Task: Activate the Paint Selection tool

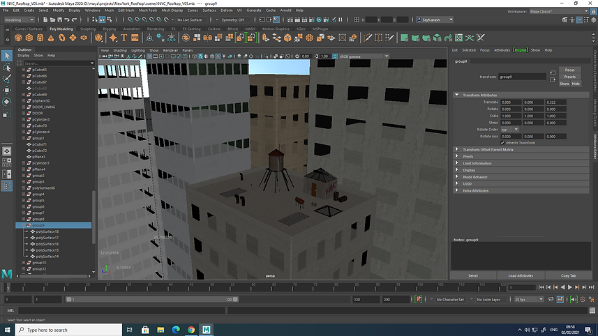Action: pyautogui.click(x=7, y=79)
